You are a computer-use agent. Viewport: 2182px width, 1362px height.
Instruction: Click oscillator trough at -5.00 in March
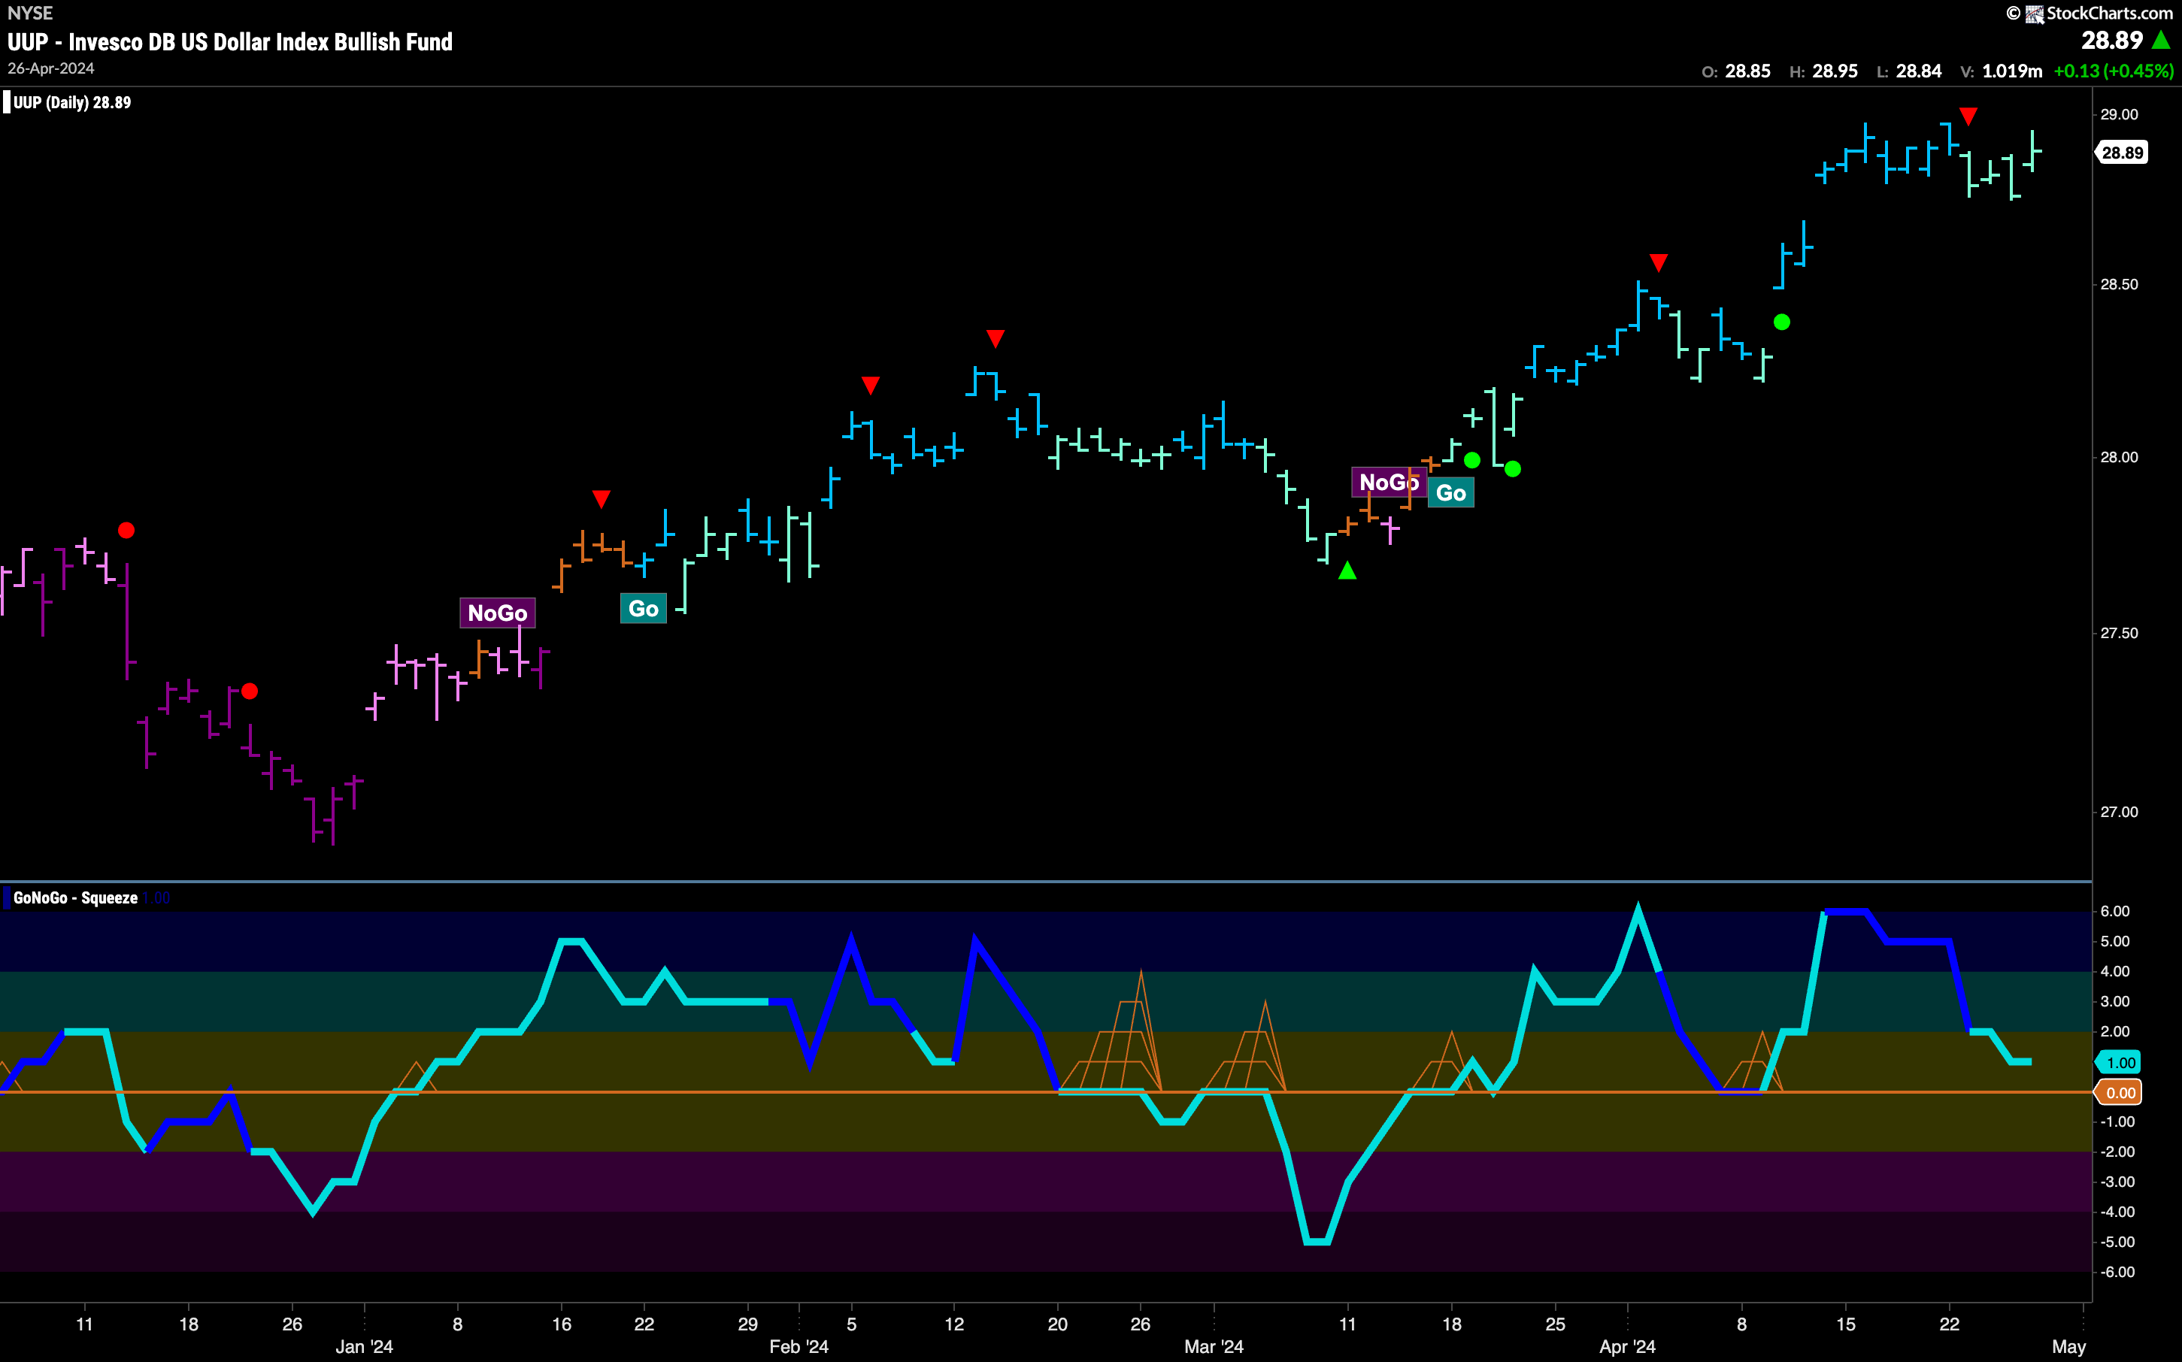(1317, 1241)
